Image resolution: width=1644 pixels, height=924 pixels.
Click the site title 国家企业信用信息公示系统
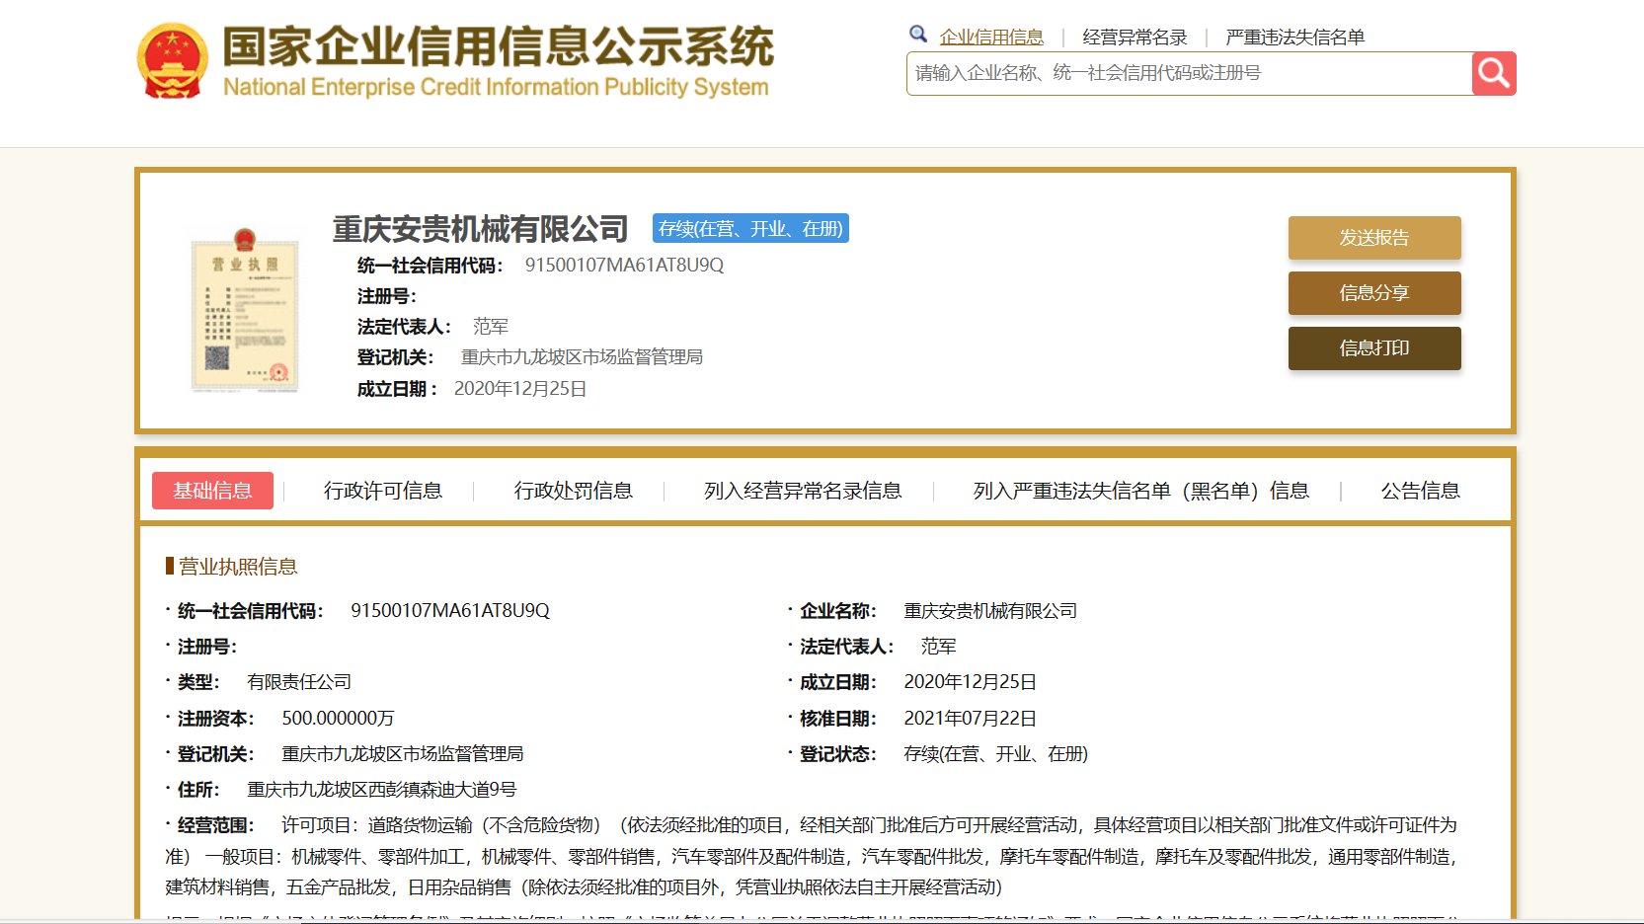(499, 46)
